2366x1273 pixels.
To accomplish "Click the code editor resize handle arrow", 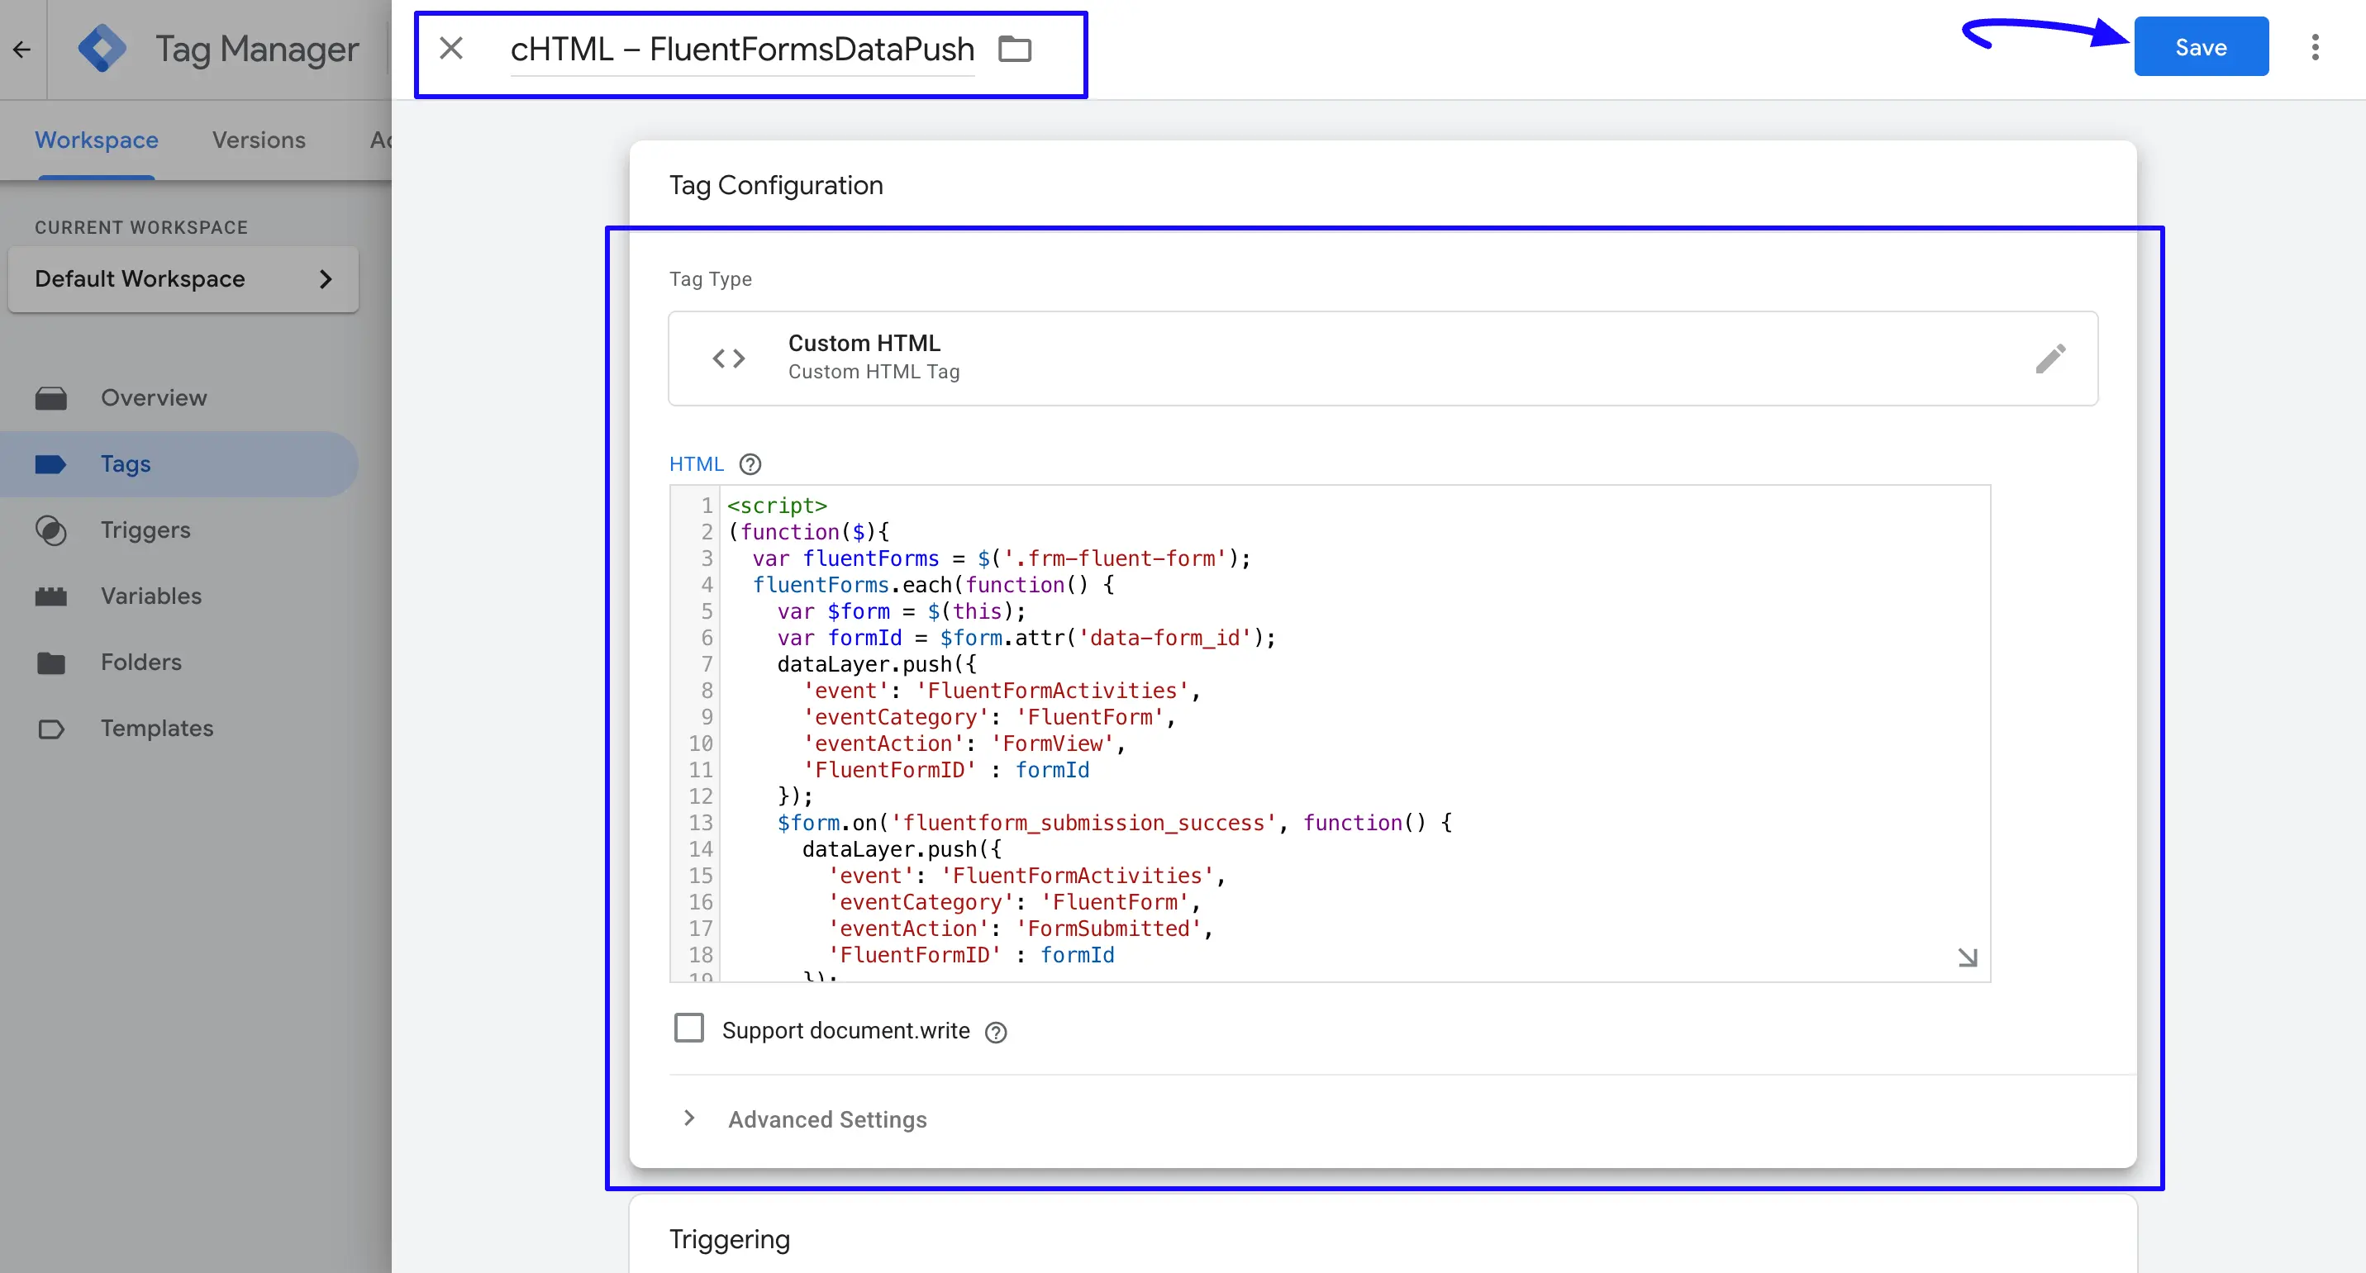I will point(1967,957).
